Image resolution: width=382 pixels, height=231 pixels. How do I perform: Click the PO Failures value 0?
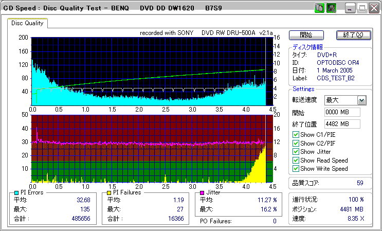tap(275, 221)
